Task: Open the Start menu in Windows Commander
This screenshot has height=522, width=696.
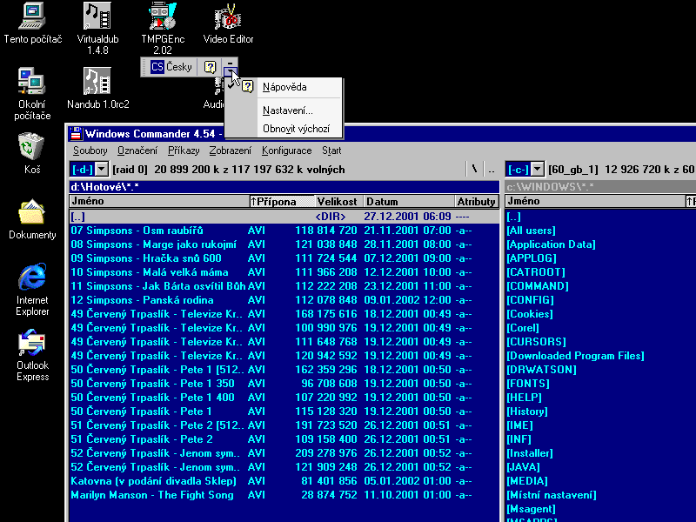Action: 331,151
